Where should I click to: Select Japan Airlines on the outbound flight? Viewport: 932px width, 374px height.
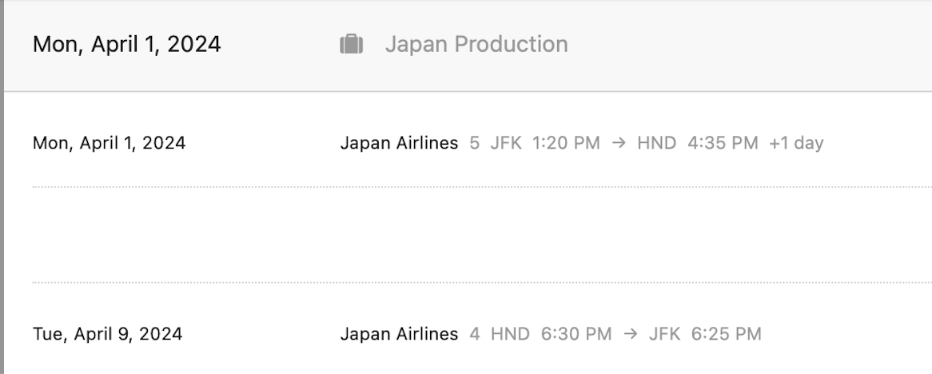[399, 143]
